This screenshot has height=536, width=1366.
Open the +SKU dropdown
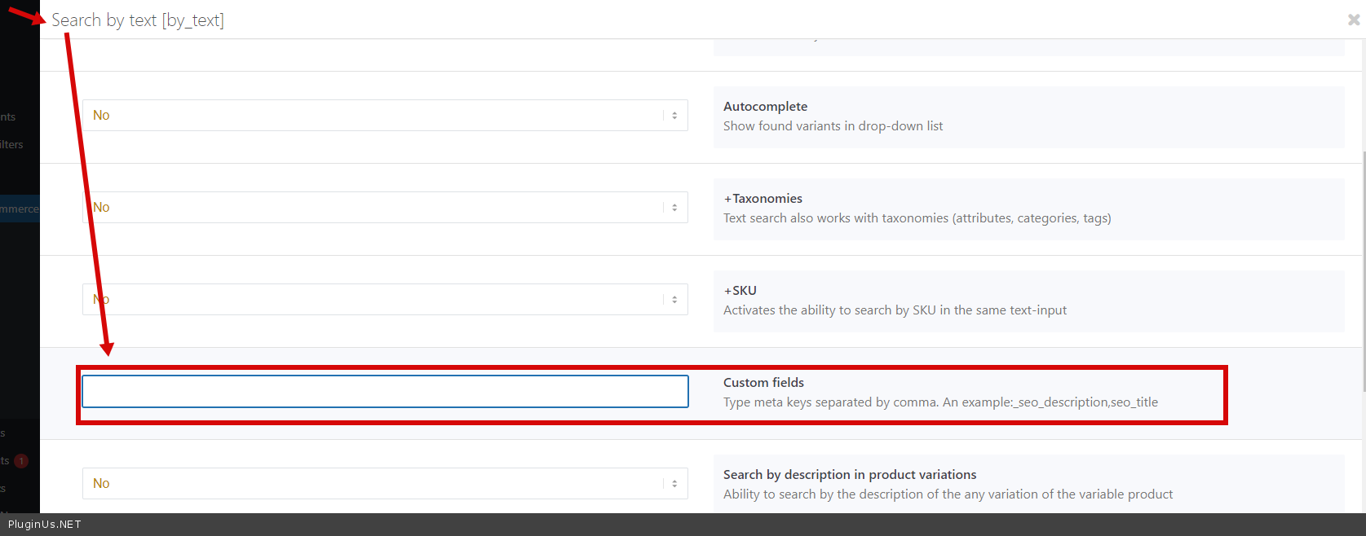click(385, 300)
